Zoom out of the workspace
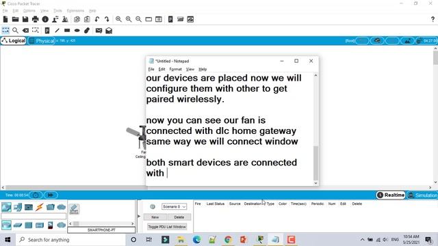 138,19
